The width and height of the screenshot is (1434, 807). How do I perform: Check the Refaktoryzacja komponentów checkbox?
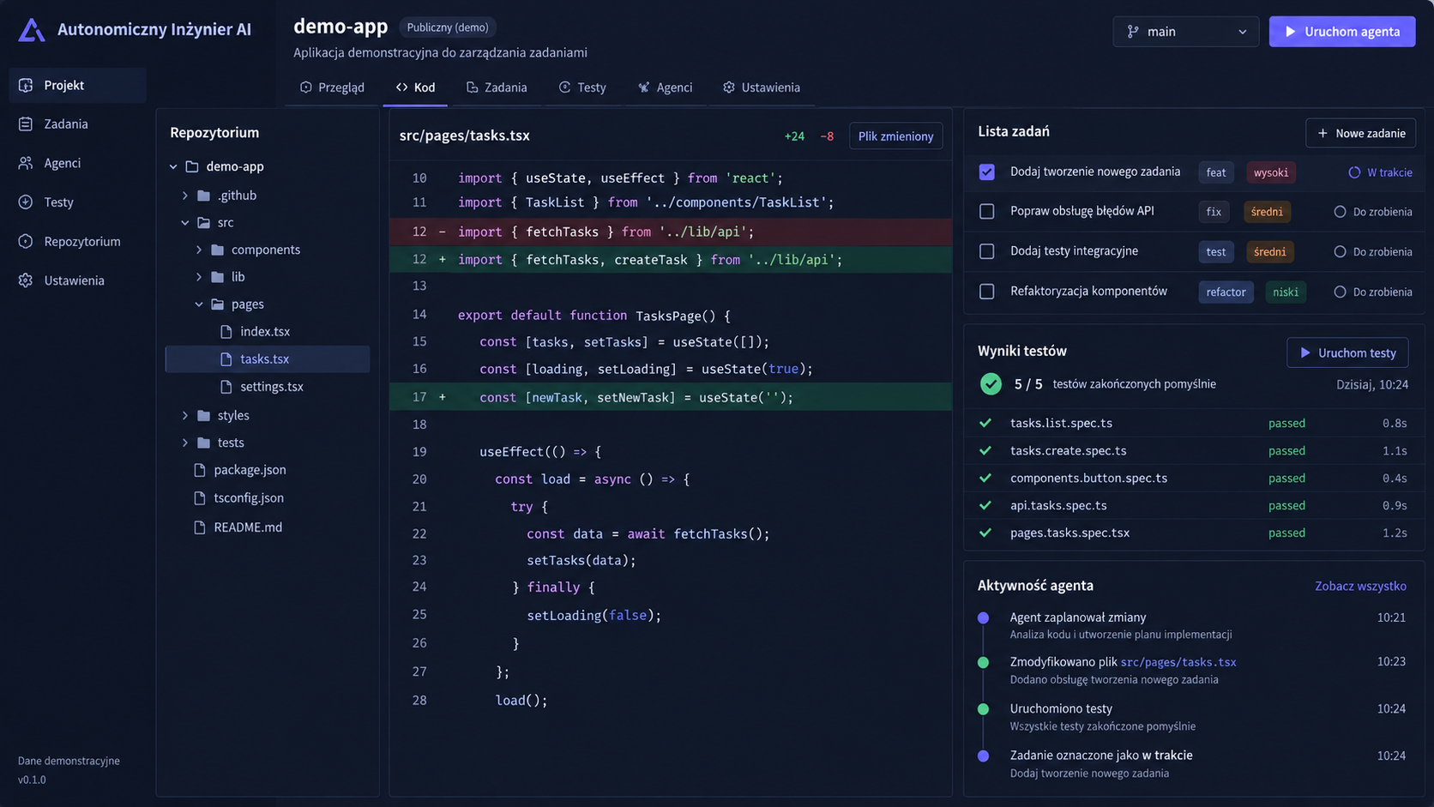(987, 292)
